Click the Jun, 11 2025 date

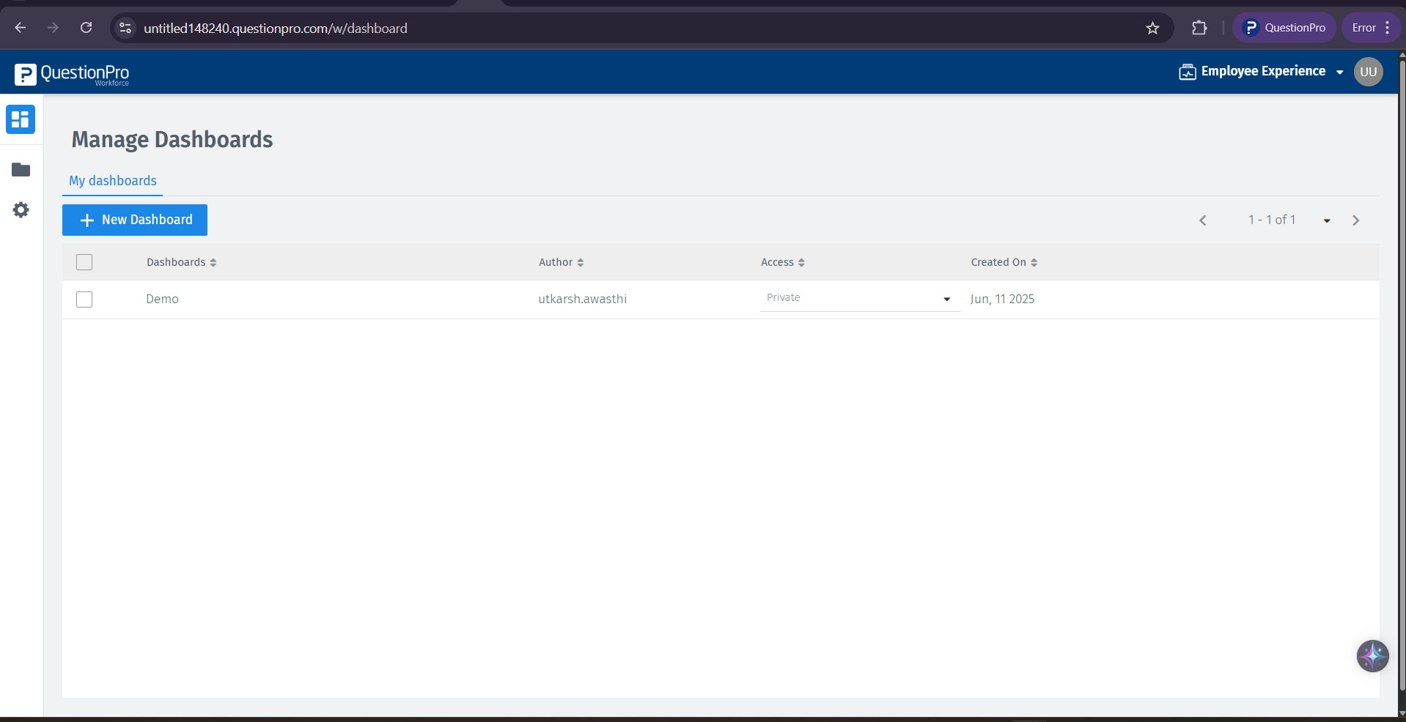[x=1002, y=299]
